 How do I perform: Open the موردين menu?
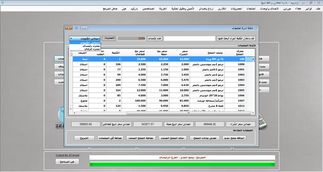287,9
